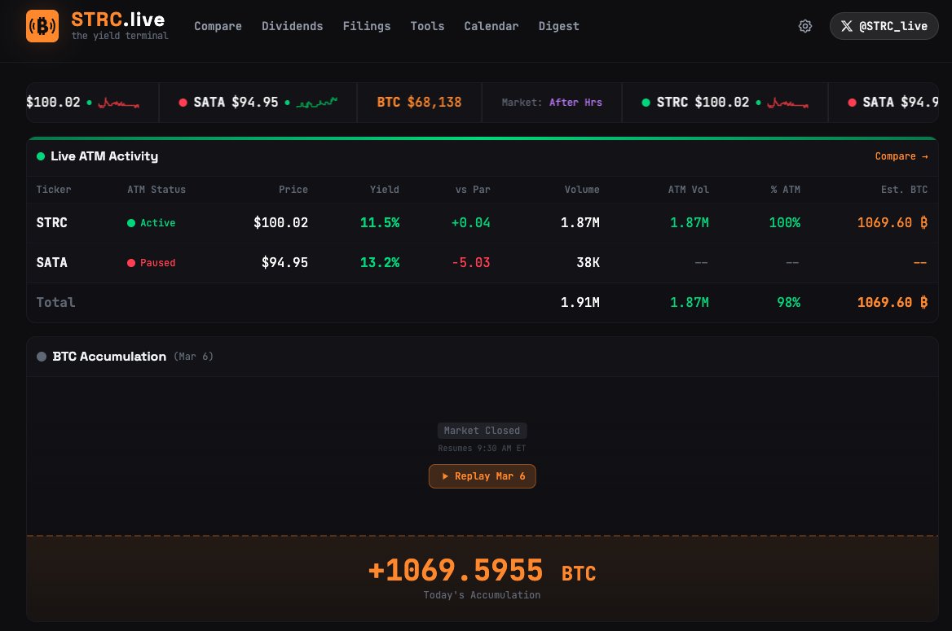The width and height of the screenshot is (952, 631).
Task: Click the SATA green sparkline chart in ticker
Action: coord(317,103)
